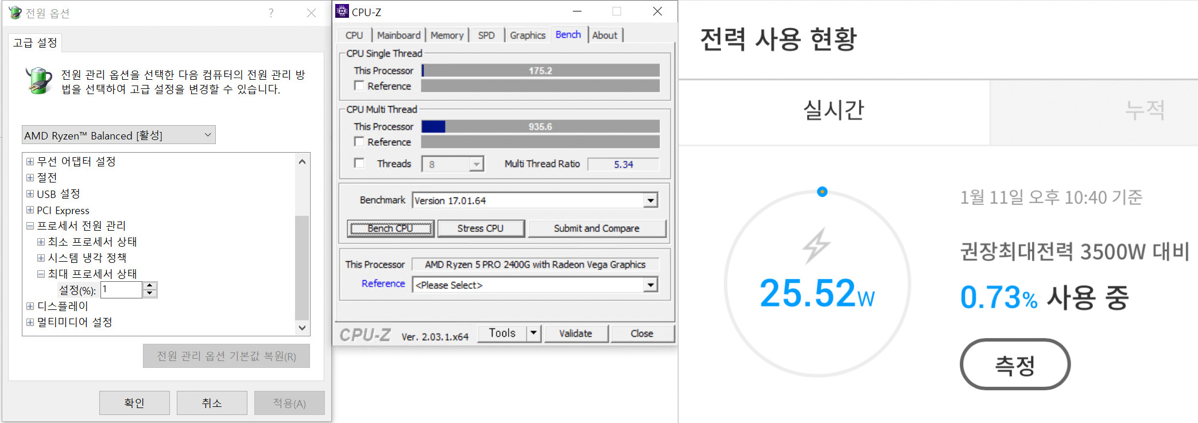Enable the Threads checkbox
1198x423 pixels.
tap(359, 163)
